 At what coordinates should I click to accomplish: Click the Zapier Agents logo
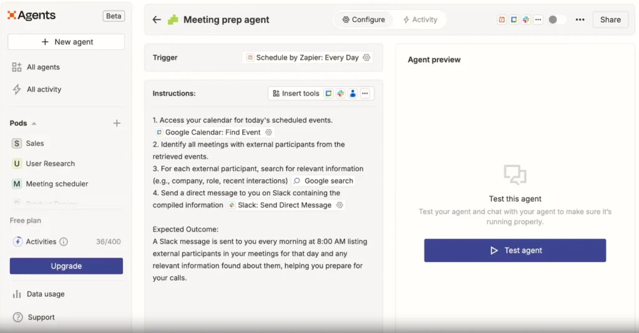coord(31,16)
